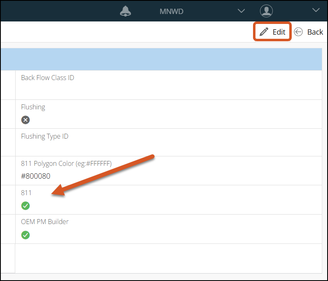Select the Back Flow Class ID field

[x=47, y=78]
